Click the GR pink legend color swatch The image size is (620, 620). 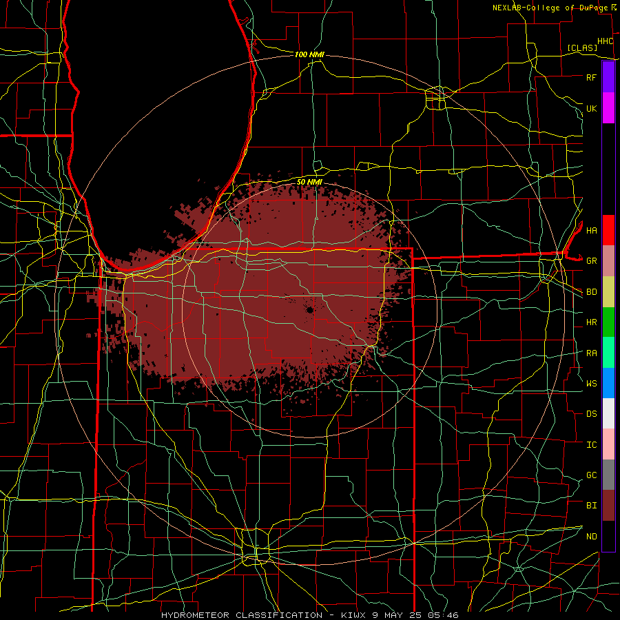pyautogui.click(x=608, y=260)
